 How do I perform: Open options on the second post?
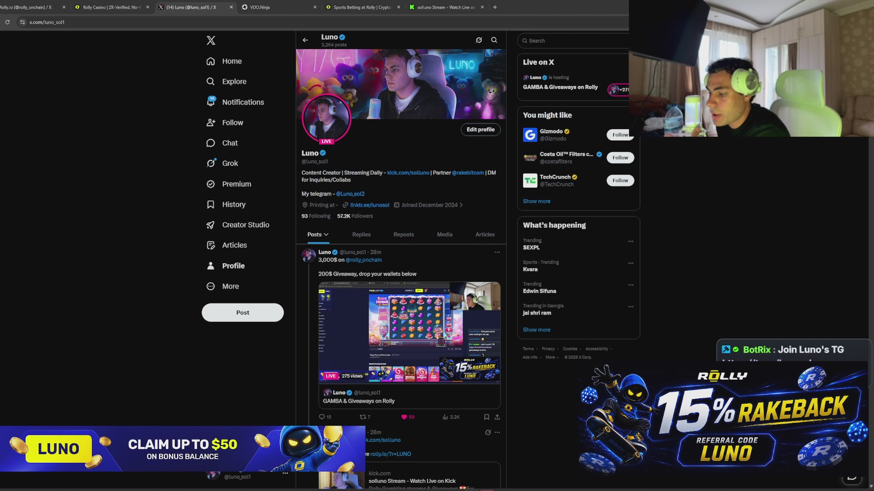point(497,432)
